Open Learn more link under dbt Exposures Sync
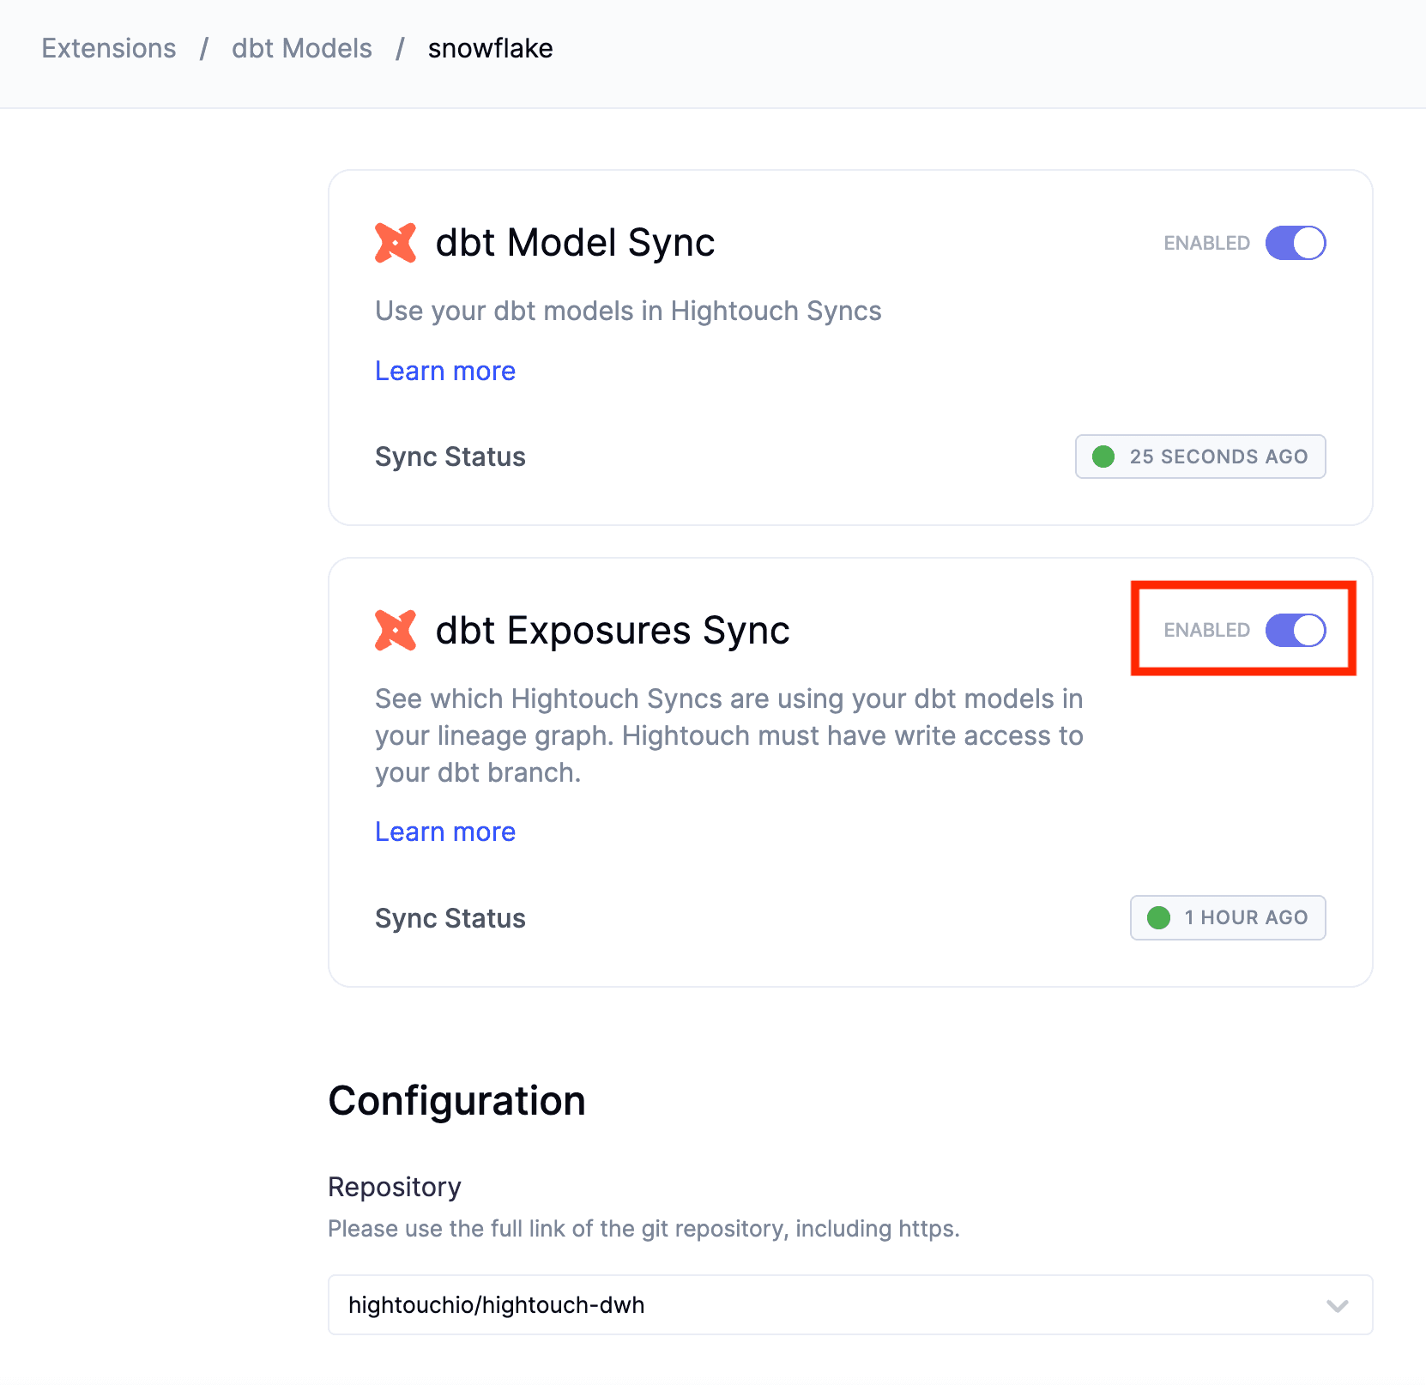The height and width of the screenshot is (1385, 1426). (445, 832)
